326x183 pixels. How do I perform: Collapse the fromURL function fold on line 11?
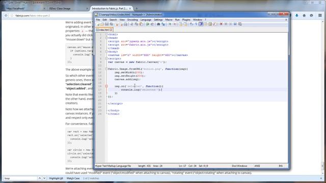106,69
